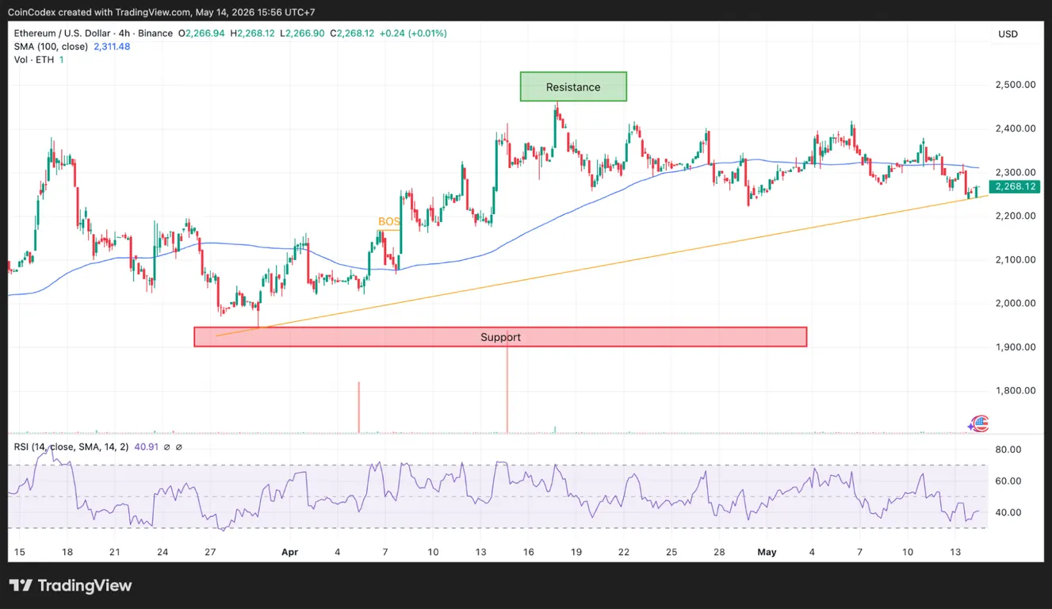Click the RSI 80.00 axis label
This screenshot has height=609, width=1052.
click(x=1010, y=450)
